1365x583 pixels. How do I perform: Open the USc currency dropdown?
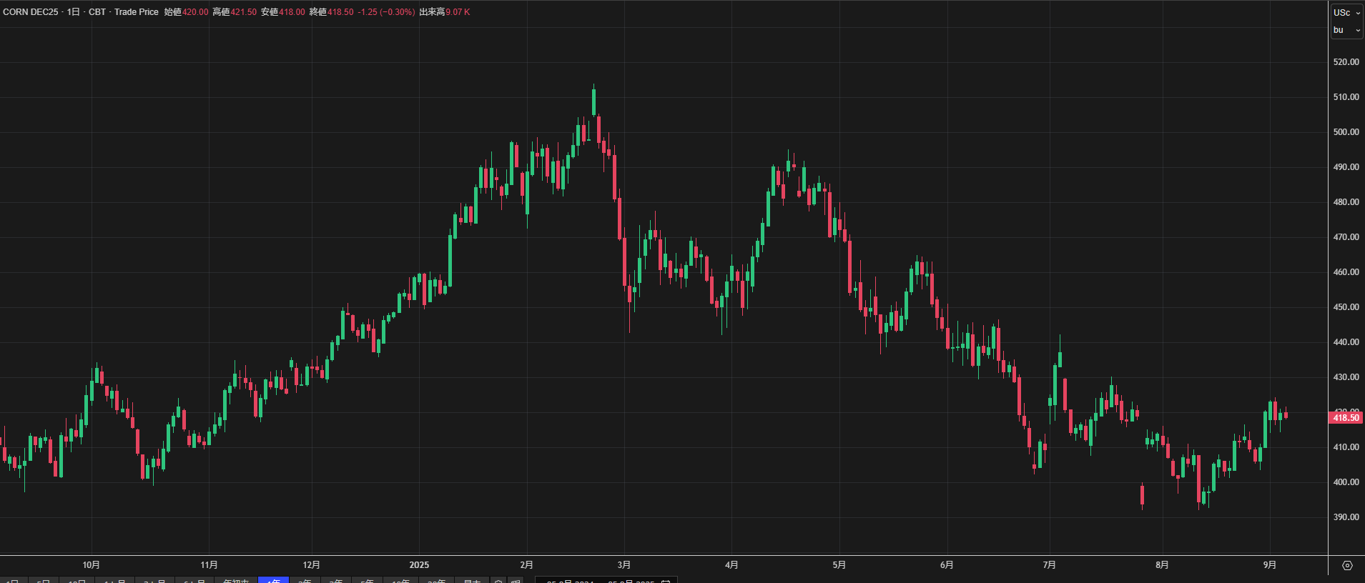click(x=1346, y=13)
